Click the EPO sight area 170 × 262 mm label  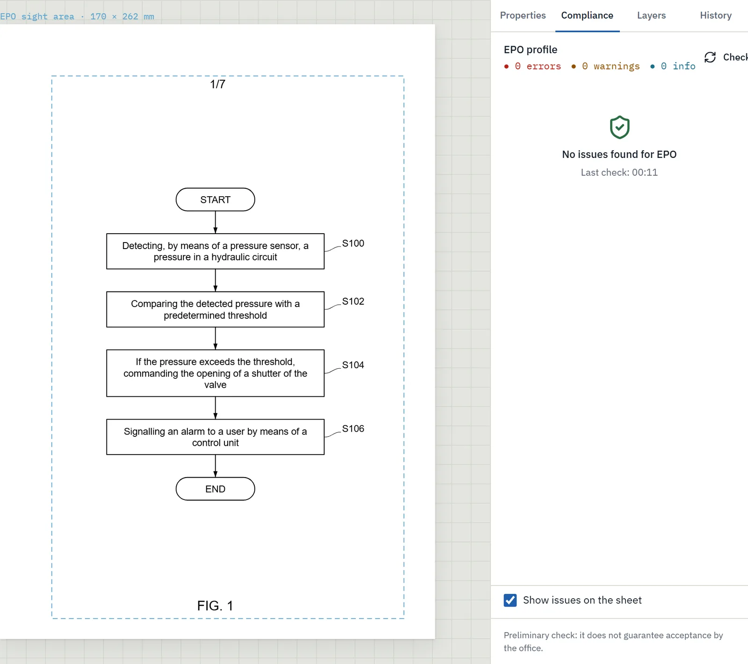[77, 16]
